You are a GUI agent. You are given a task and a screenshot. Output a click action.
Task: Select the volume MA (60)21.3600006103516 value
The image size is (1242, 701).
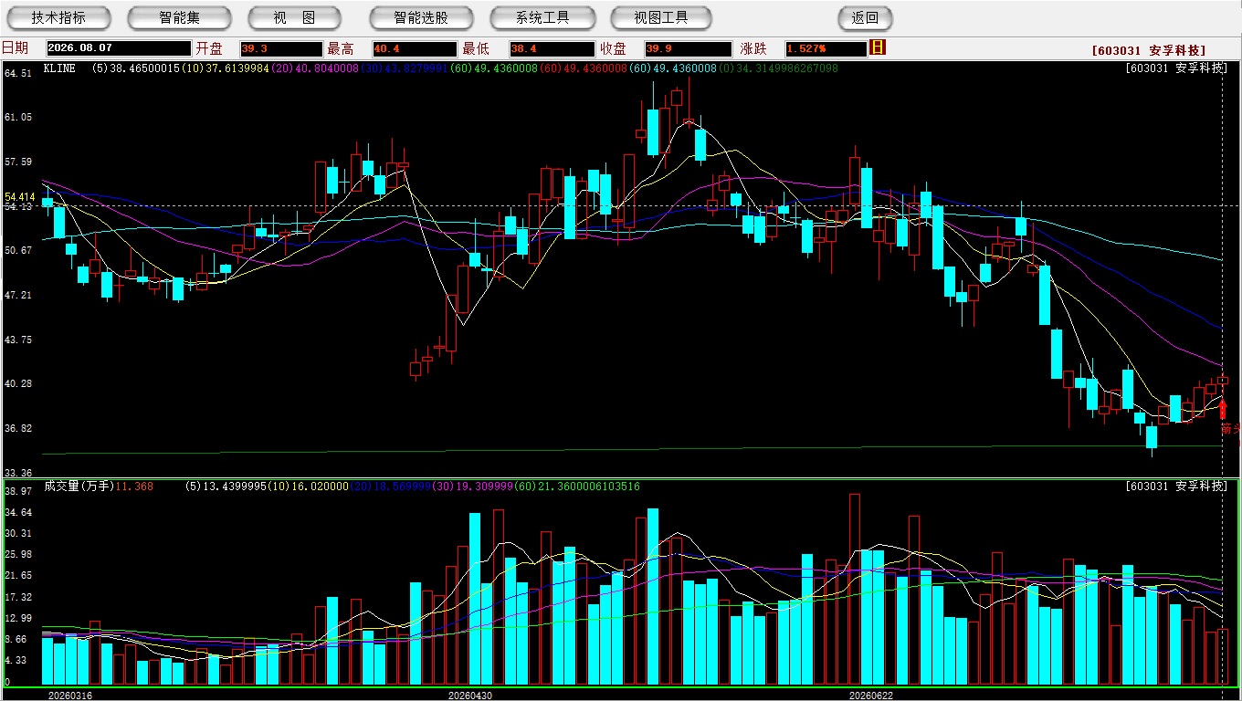(575, 487)
